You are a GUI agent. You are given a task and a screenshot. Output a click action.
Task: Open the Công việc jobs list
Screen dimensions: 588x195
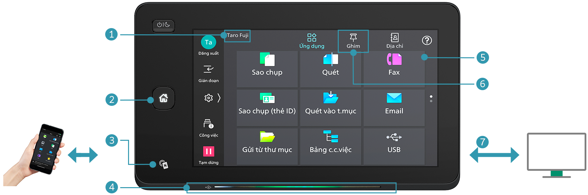click(208, 128)
